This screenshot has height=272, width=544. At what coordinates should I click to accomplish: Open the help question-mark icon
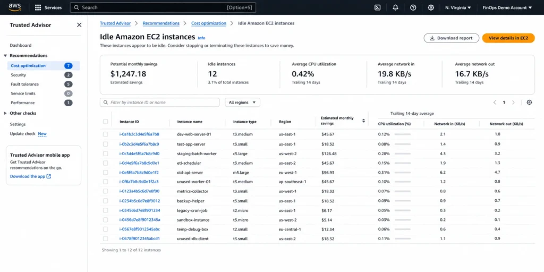pyautogui.click(x=413, y=7)
